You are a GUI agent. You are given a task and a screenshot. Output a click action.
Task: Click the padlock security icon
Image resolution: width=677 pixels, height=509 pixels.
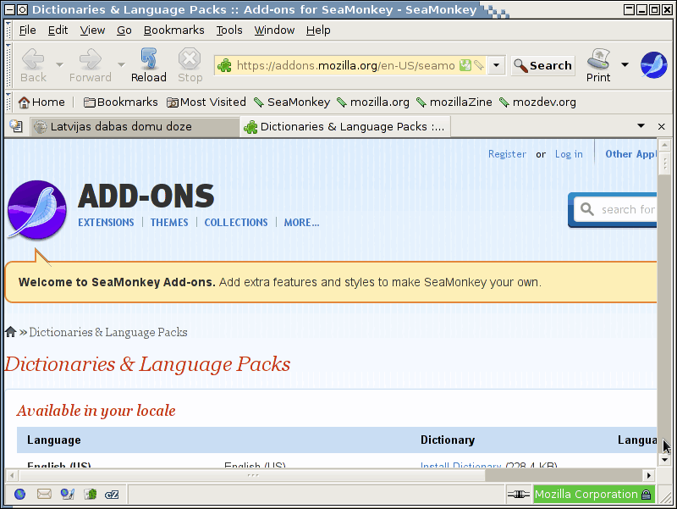pos(647,495)
